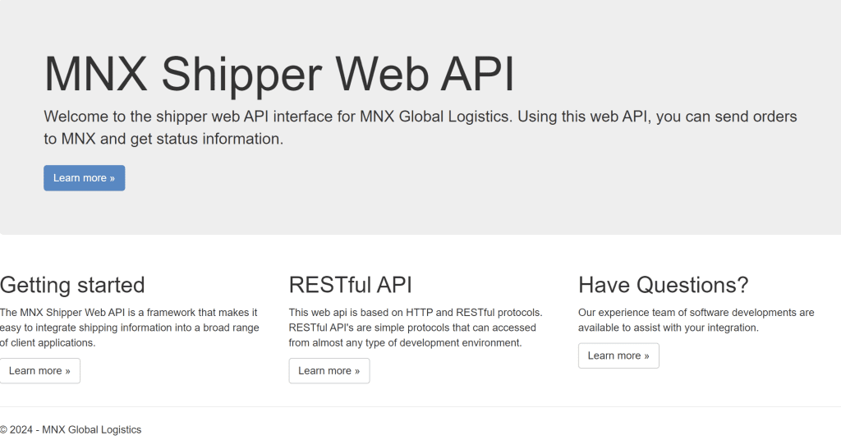
Task: Open Learn more under RESTful API
Action: tap(329, 371)
